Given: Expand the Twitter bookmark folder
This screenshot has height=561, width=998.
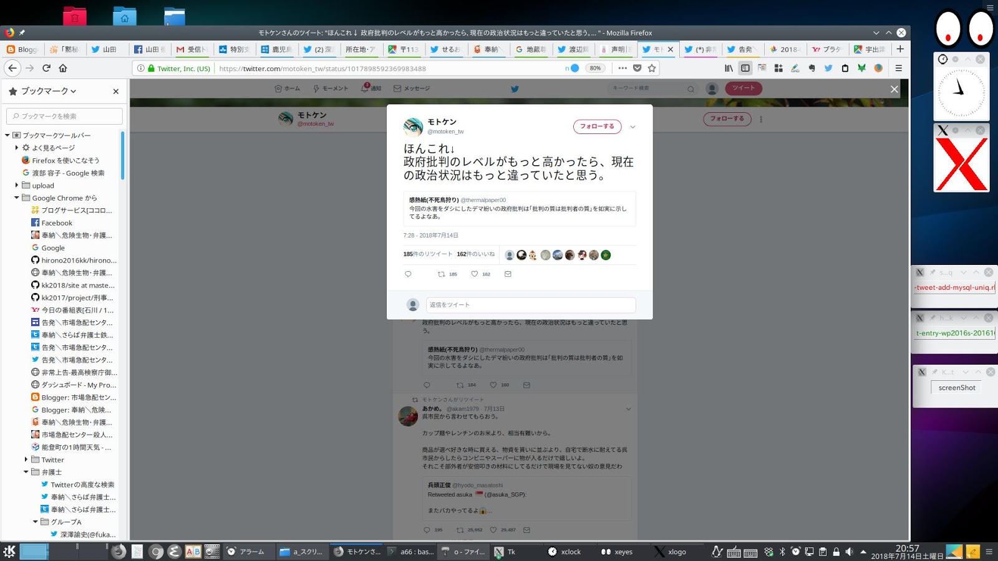Looking at the screenshot, I should tap(26, 459).
